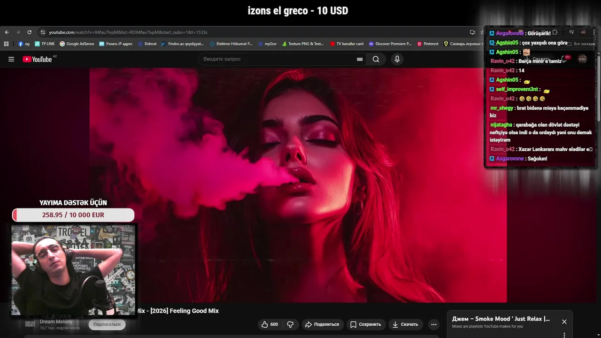Close the 'Джем – Smoke Mood' playlist panel
Viewport: 601px width, 338px height.
click(564, 322)
